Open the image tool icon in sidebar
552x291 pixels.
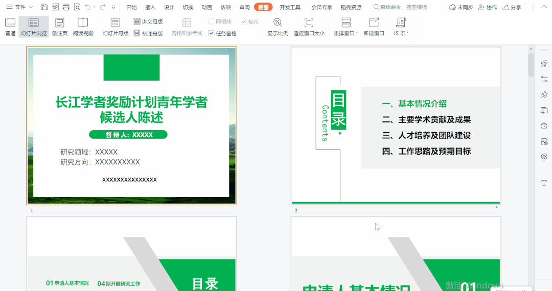(544, 141)
